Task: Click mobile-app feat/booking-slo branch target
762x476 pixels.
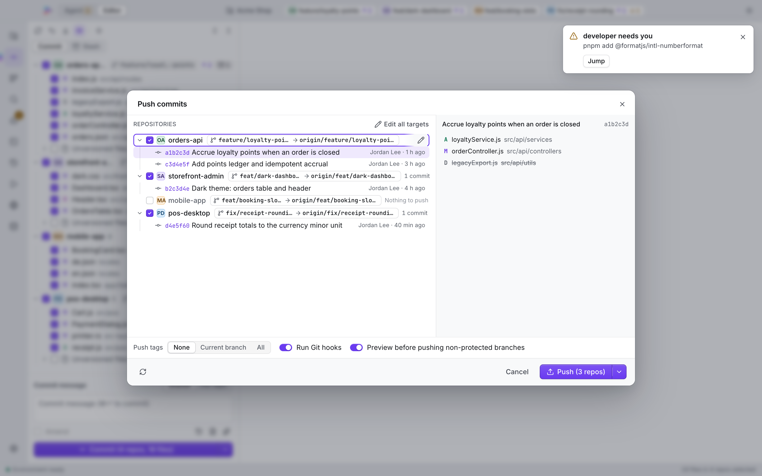Action: point(296,200)
